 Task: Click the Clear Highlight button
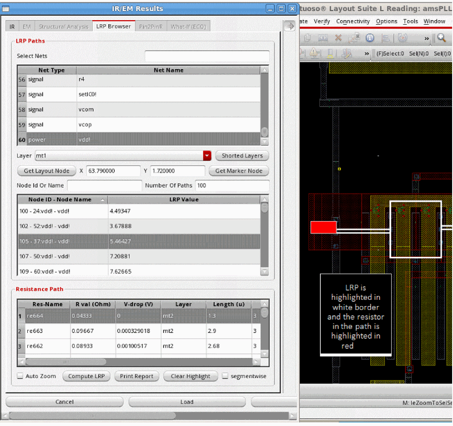click(x=190, y=376)
